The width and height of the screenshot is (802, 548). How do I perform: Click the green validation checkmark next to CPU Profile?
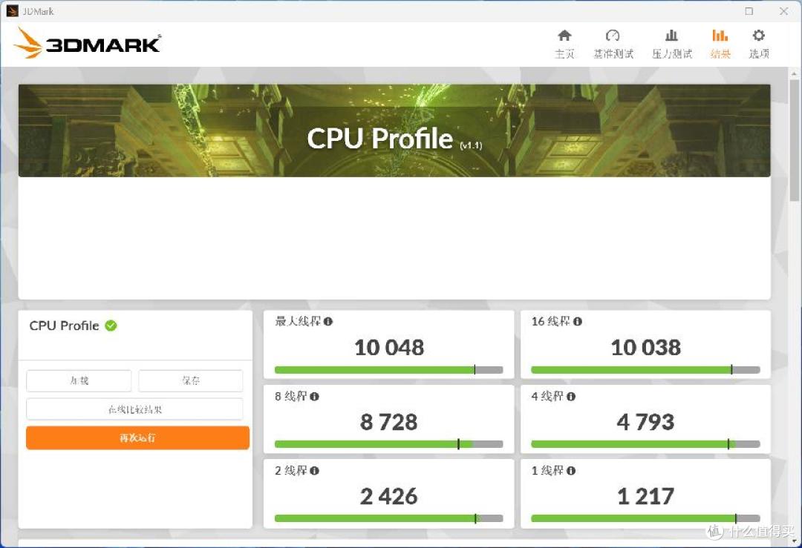(111, 326)
